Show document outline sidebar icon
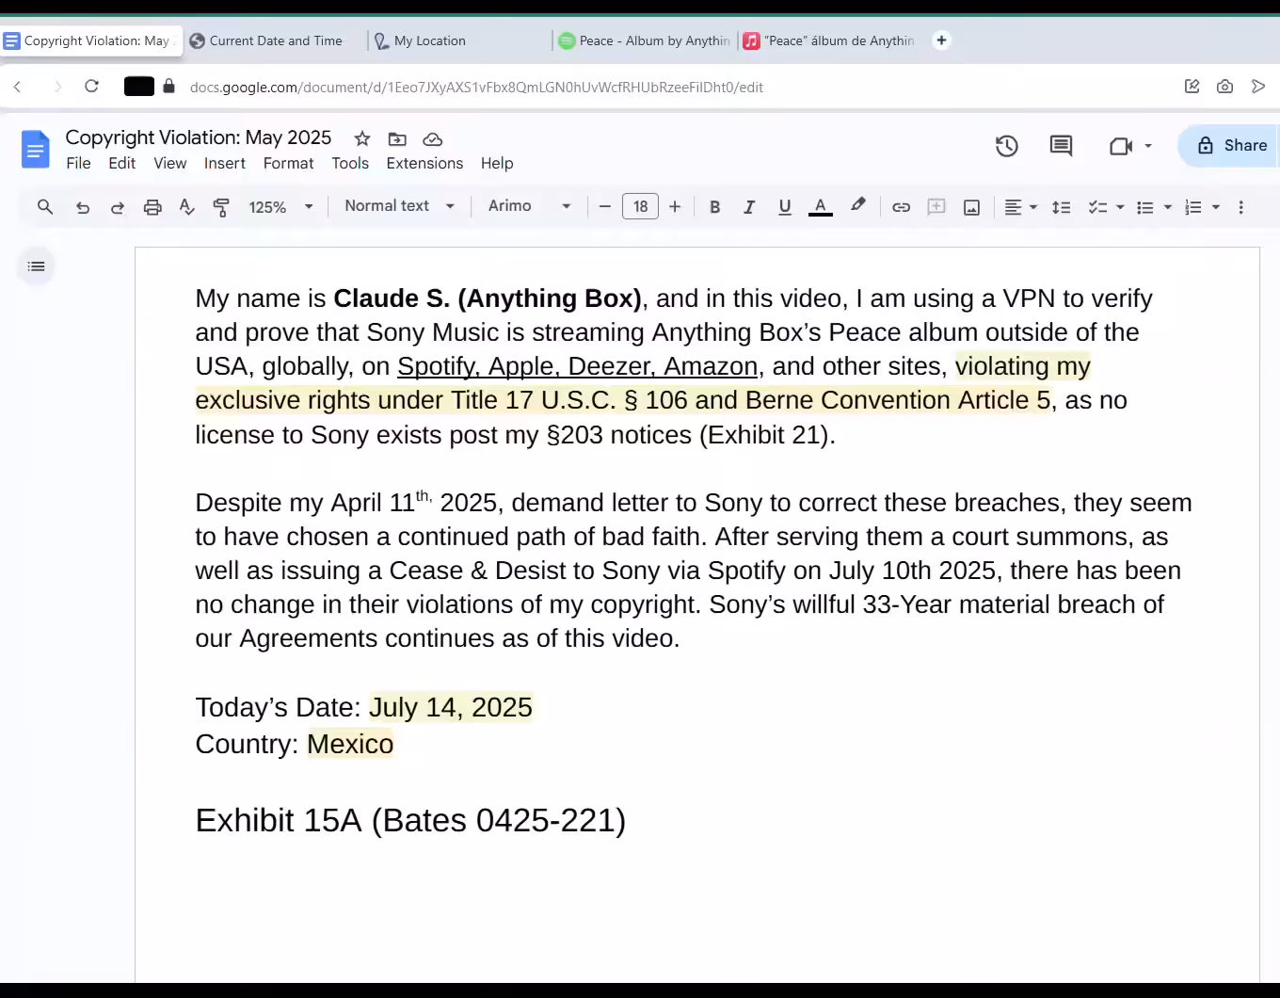The width and height of the screenshot is (1280, 998). pos(37,266)
